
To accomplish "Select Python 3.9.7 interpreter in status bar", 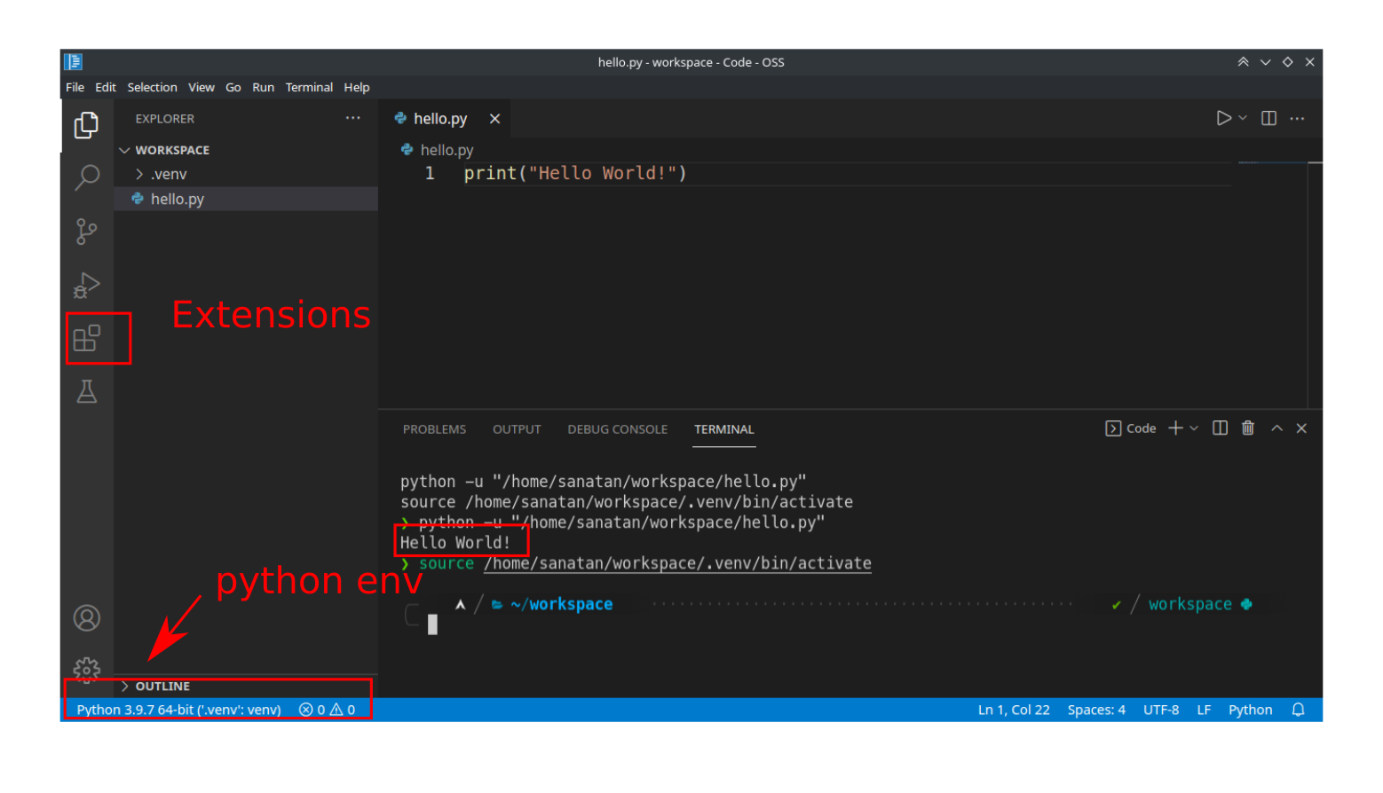I will click(x=178, y=710).
